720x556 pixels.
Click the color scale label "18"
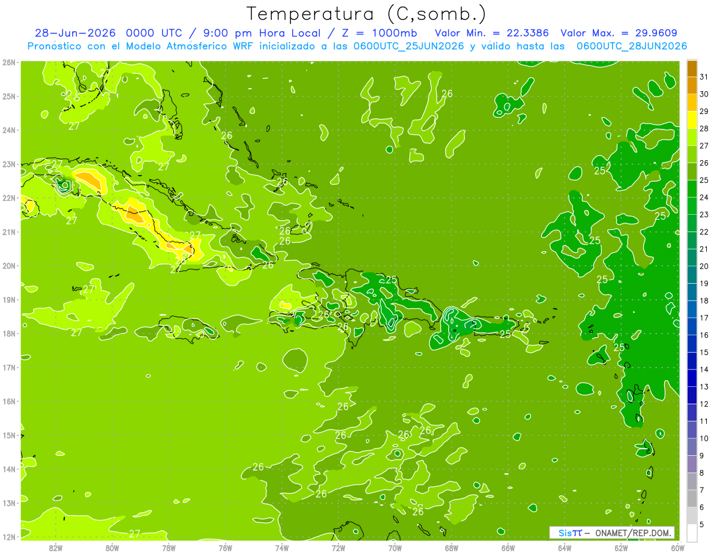(x=704, y=300)
